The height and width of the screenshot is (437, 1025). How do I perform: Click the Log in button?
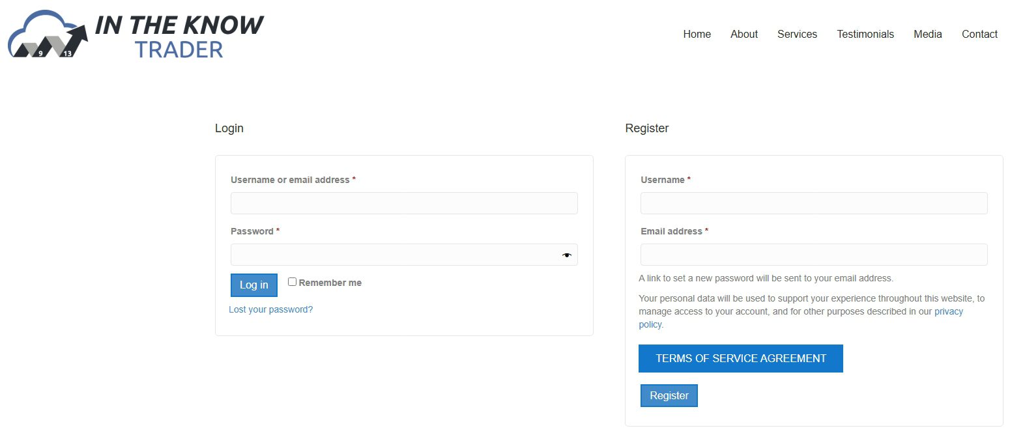pos(254,285)
